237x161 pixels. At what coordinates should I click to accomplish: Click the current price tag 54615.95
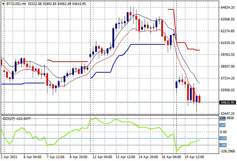[x=227, y=102]
